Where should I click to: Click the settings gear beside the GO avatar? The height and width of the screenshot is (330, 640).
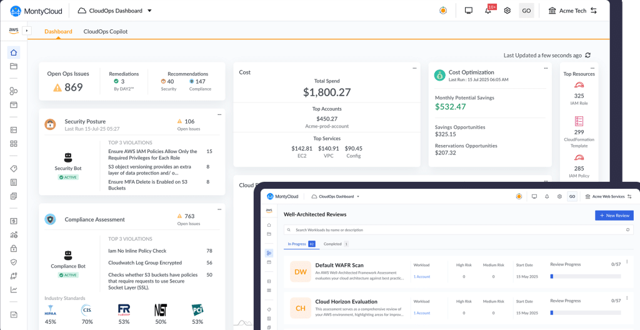(507, 11)
